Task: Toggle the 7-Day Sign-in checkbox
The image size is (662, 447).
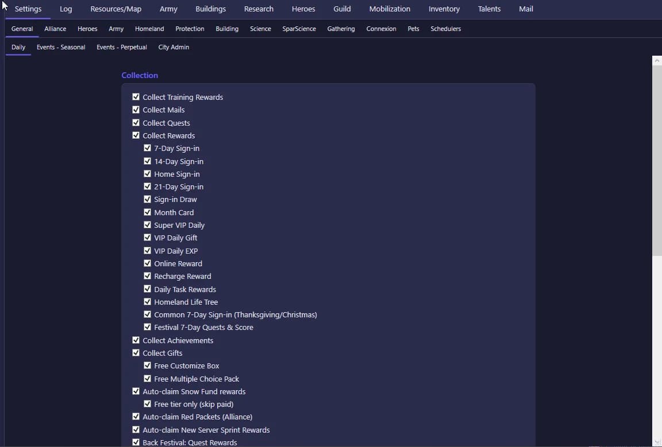Action: (147, 148)
